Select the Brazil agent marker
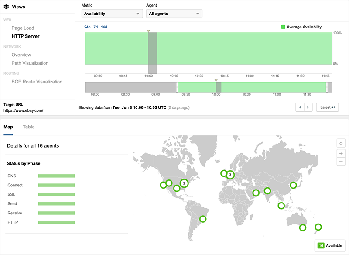This screenshot has width=349, height=255. (x=202, y=219)
